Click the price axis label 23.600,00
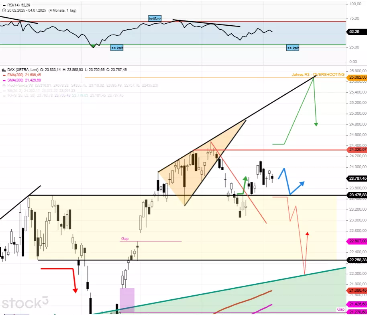 click(358, 188)
